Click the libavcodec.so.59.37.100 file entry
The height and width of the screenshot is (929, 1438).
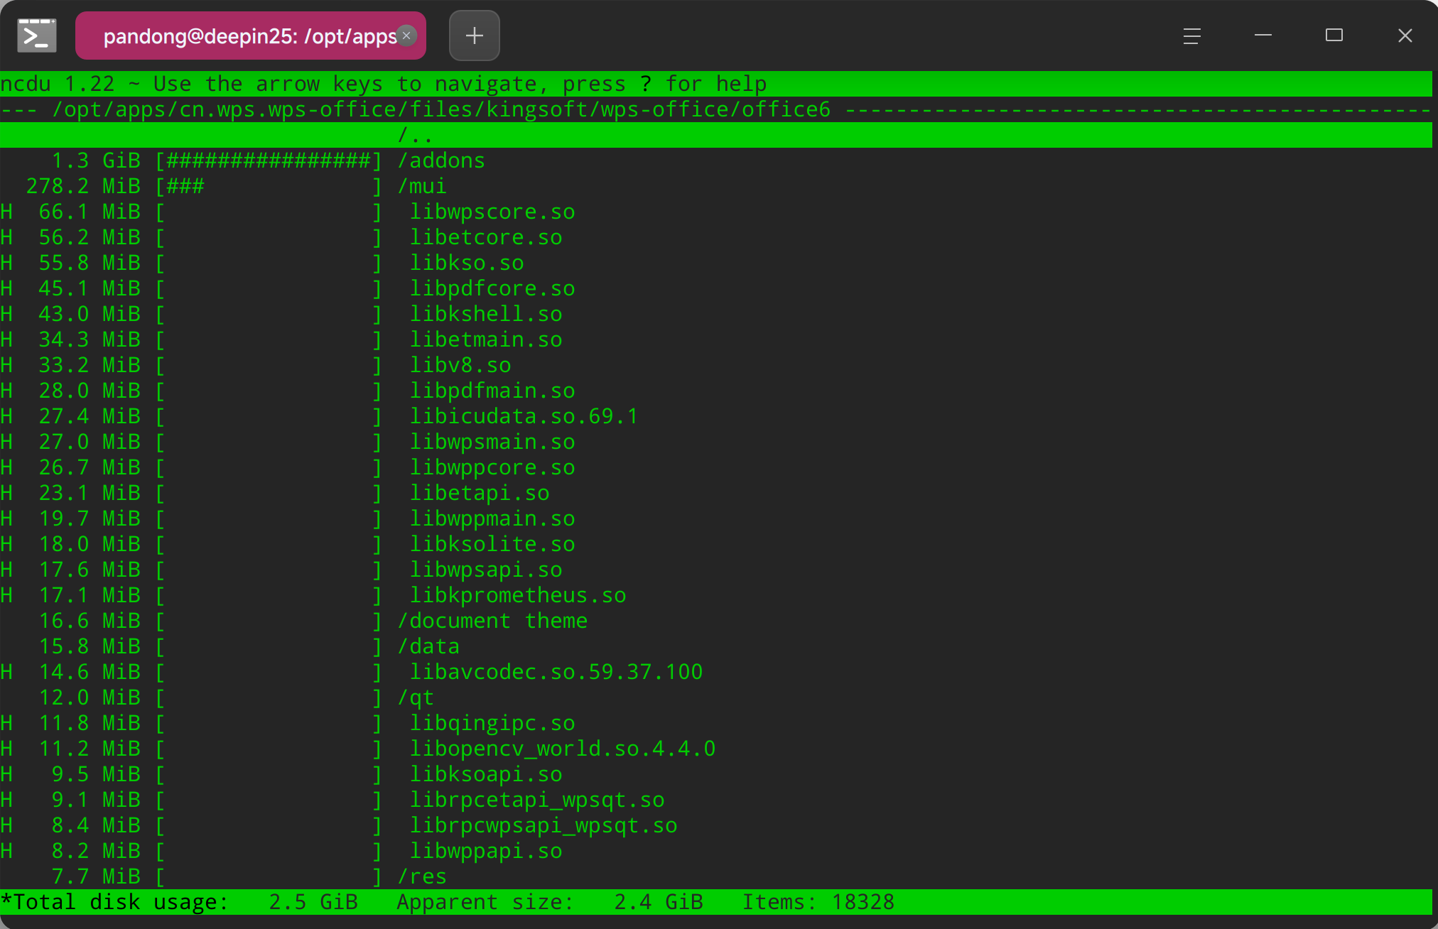[556, 672]
